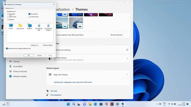Select the jacky kumar folder icon
The height and width of the screenshot is (107, 191).
pyautogui.click(x=20, y=26)
